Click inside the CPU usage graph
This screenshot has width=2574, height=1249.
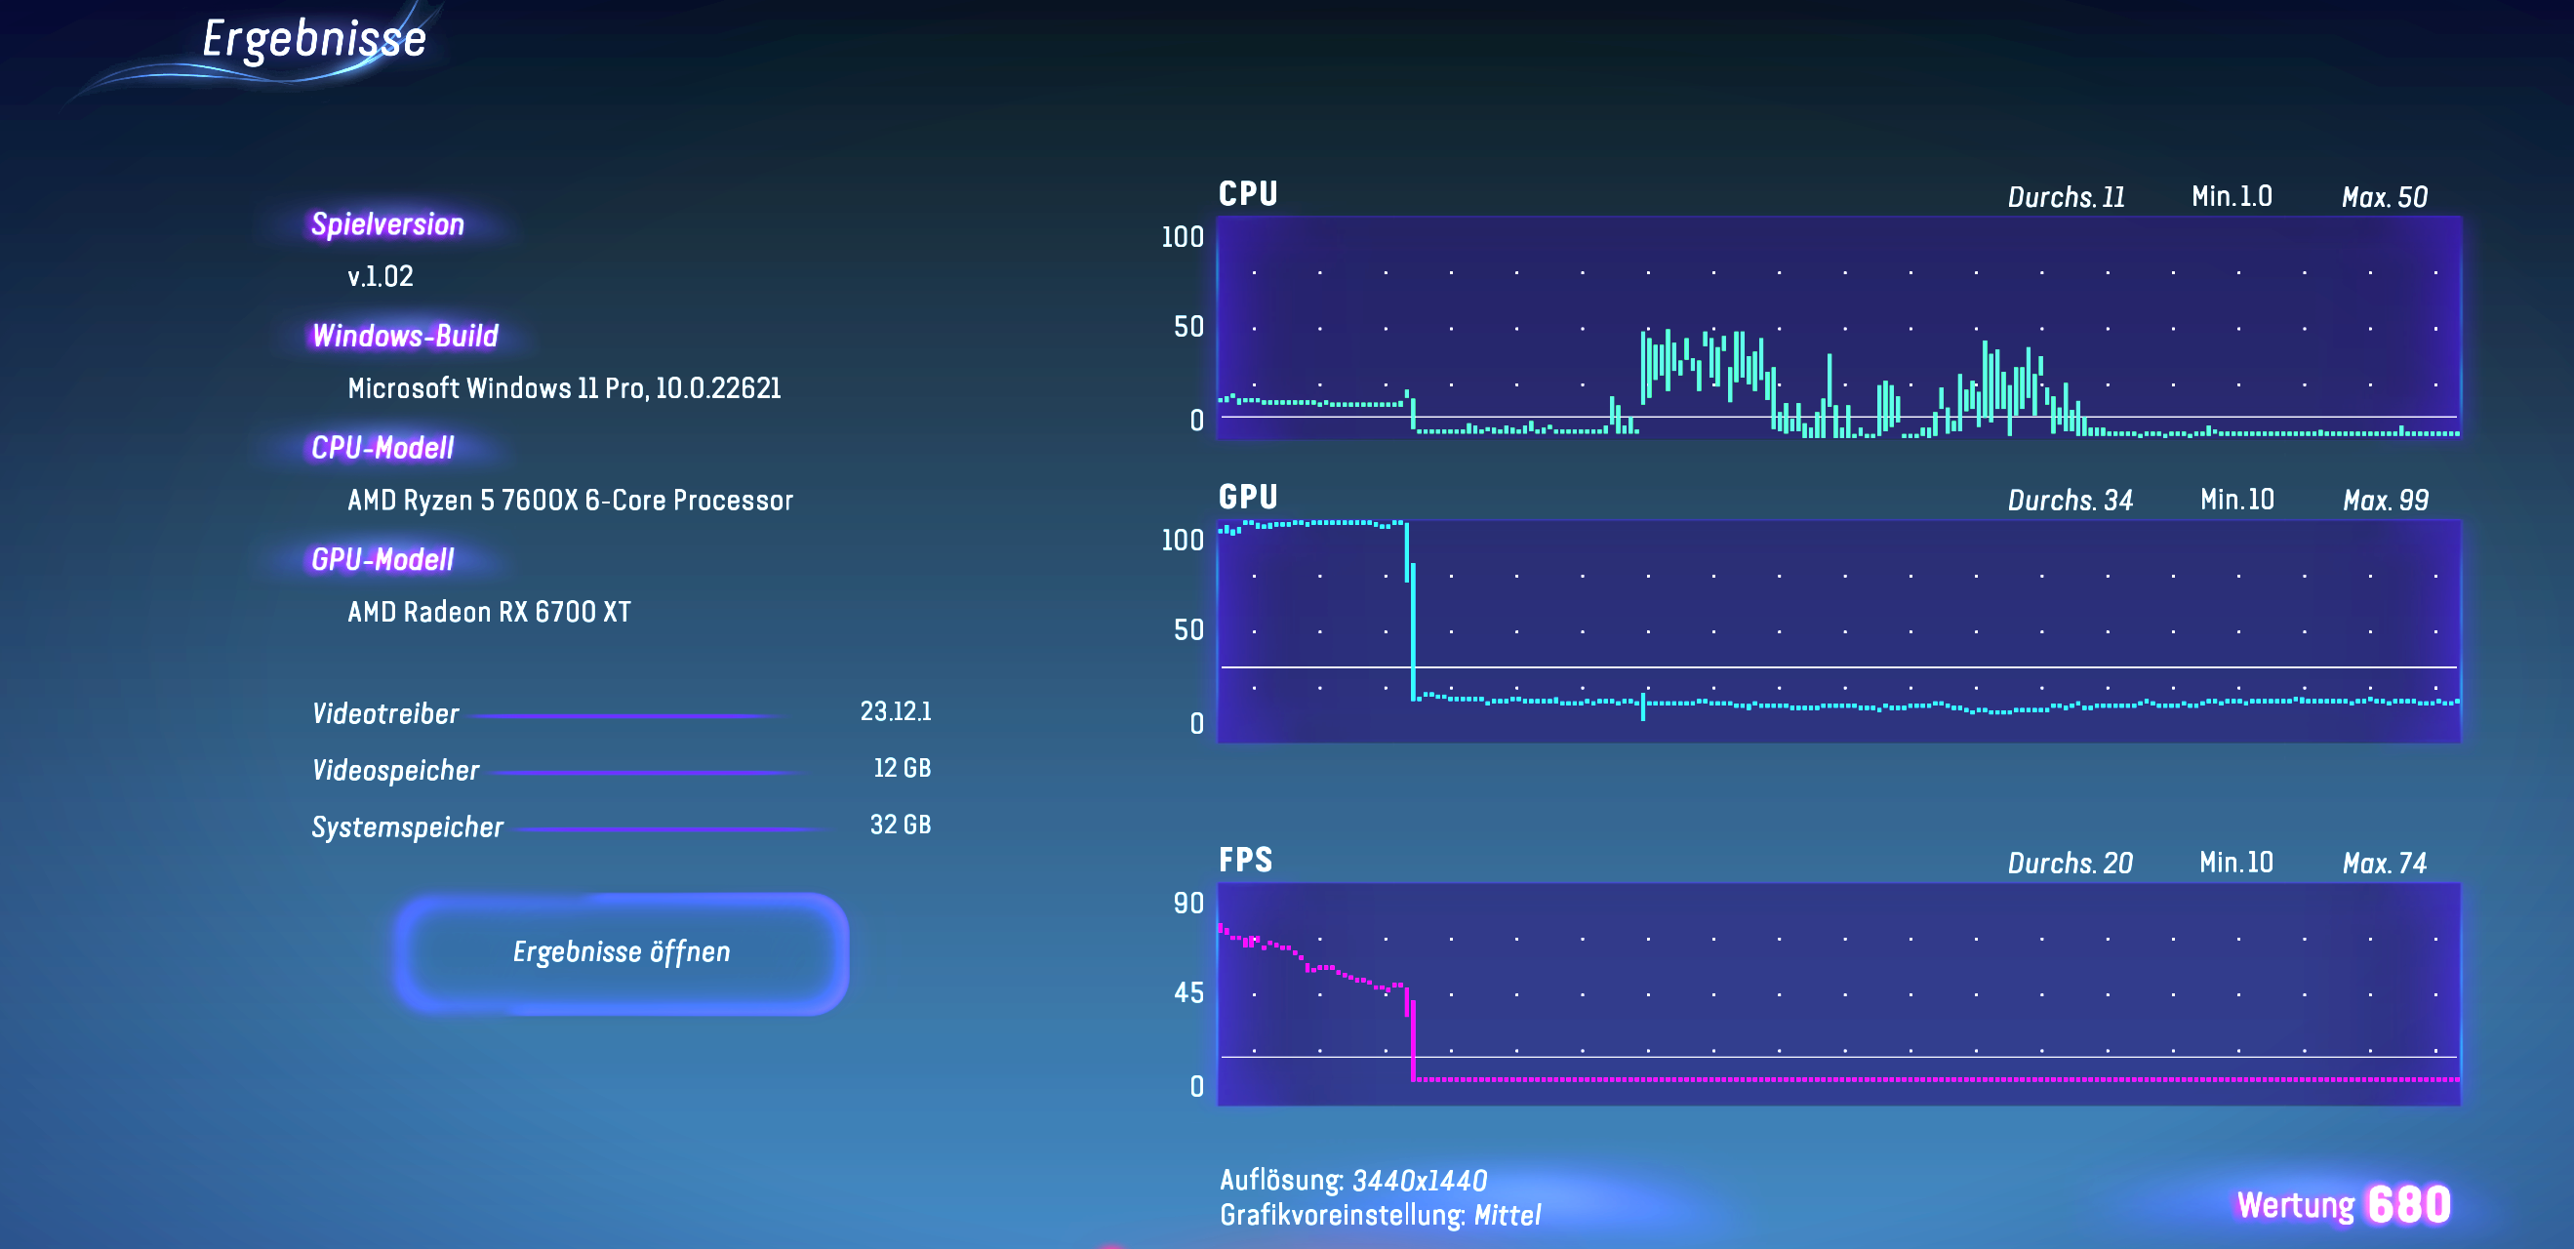(x=1838, y=328)
